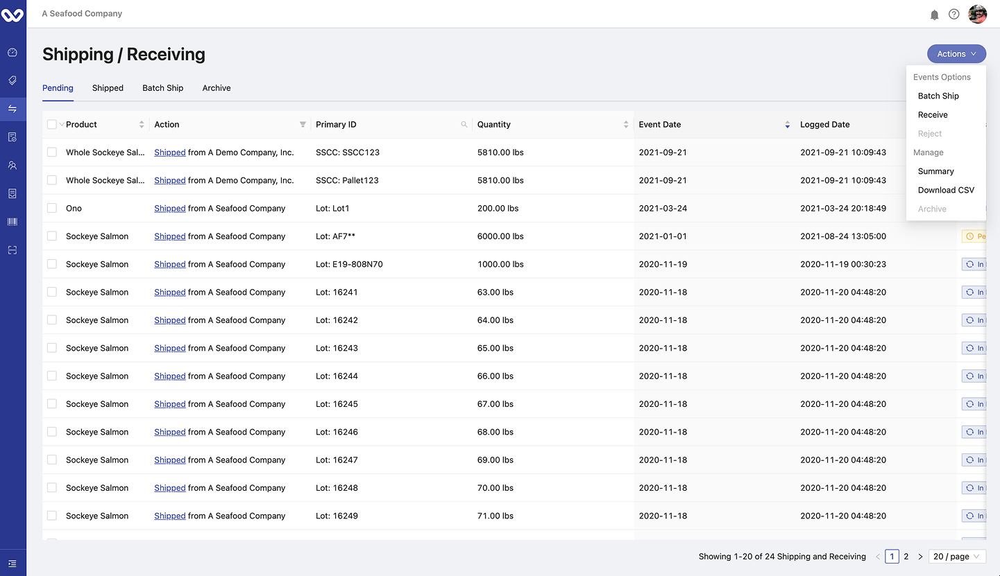Image resolution: width=1000 pixels, height=576 pixels.
Task: Toggle the select-all checkbox in table header
Action: [52, 125]
